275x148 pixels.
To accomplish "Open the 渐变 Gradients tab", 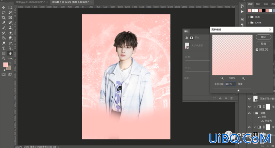I will pyautogui.click(x=266, y=4).
